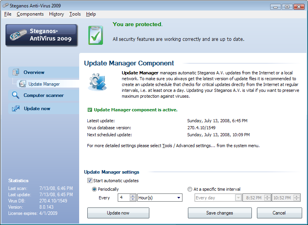The height and width of the screenshot is (225, 308).
Task: Click the 10:52 PM end time field
Action: click(283, 197)
